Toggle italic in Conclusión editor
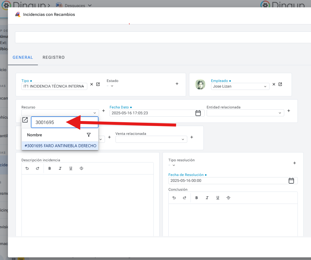Viewport: 311px width, 260px height. [207, 198]
